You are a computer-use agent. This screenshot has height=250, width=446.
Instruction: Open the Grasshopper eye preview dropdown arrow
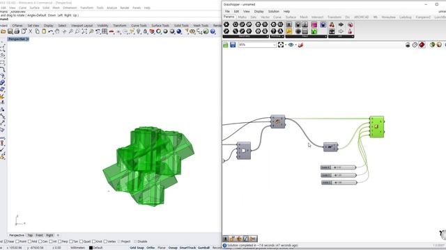295,44
